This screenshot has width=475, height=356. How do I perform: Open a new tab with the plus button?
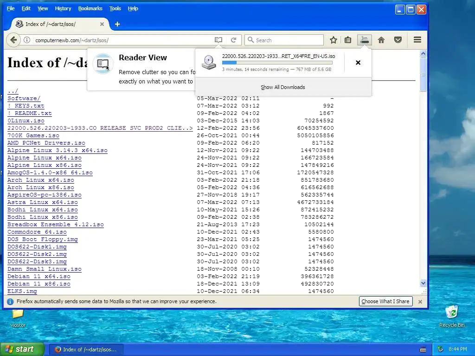coord(117,24)
